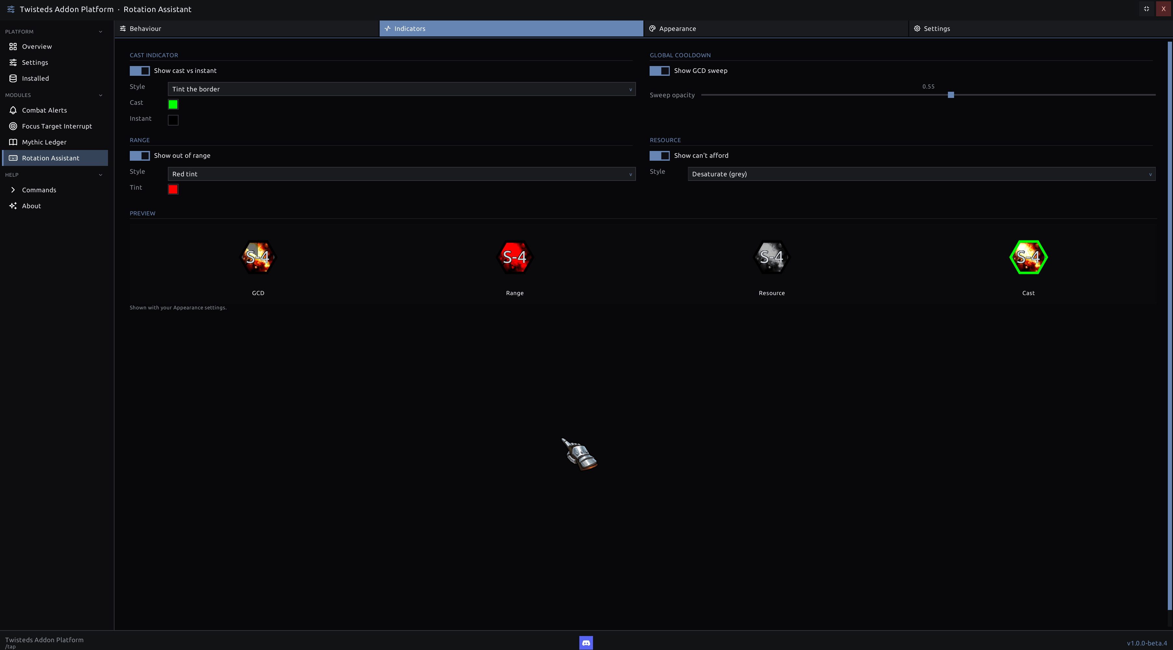Click the green-bordered Cast preview icon
The height and width of the screenshot is (650, 1173).
coord(1028,257)
